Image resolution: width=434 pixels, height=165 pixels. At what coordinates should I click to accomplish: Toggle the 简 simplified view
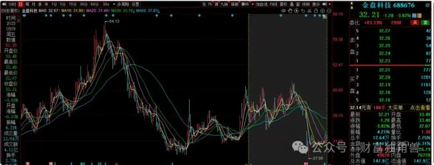pyautogui.click(x=217, y=4)
